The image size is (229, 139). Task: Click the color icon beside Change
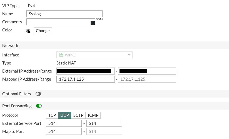coord(28,31)
